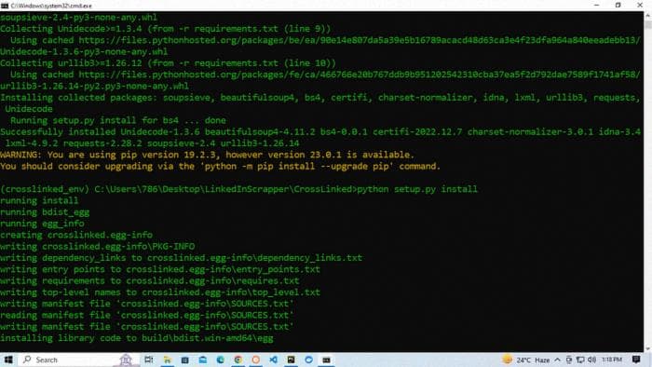Image resolution: width=652 pixels, height=367 pixels.
Task: Open the Action Center notifications icon
Action: click(636, 360)
